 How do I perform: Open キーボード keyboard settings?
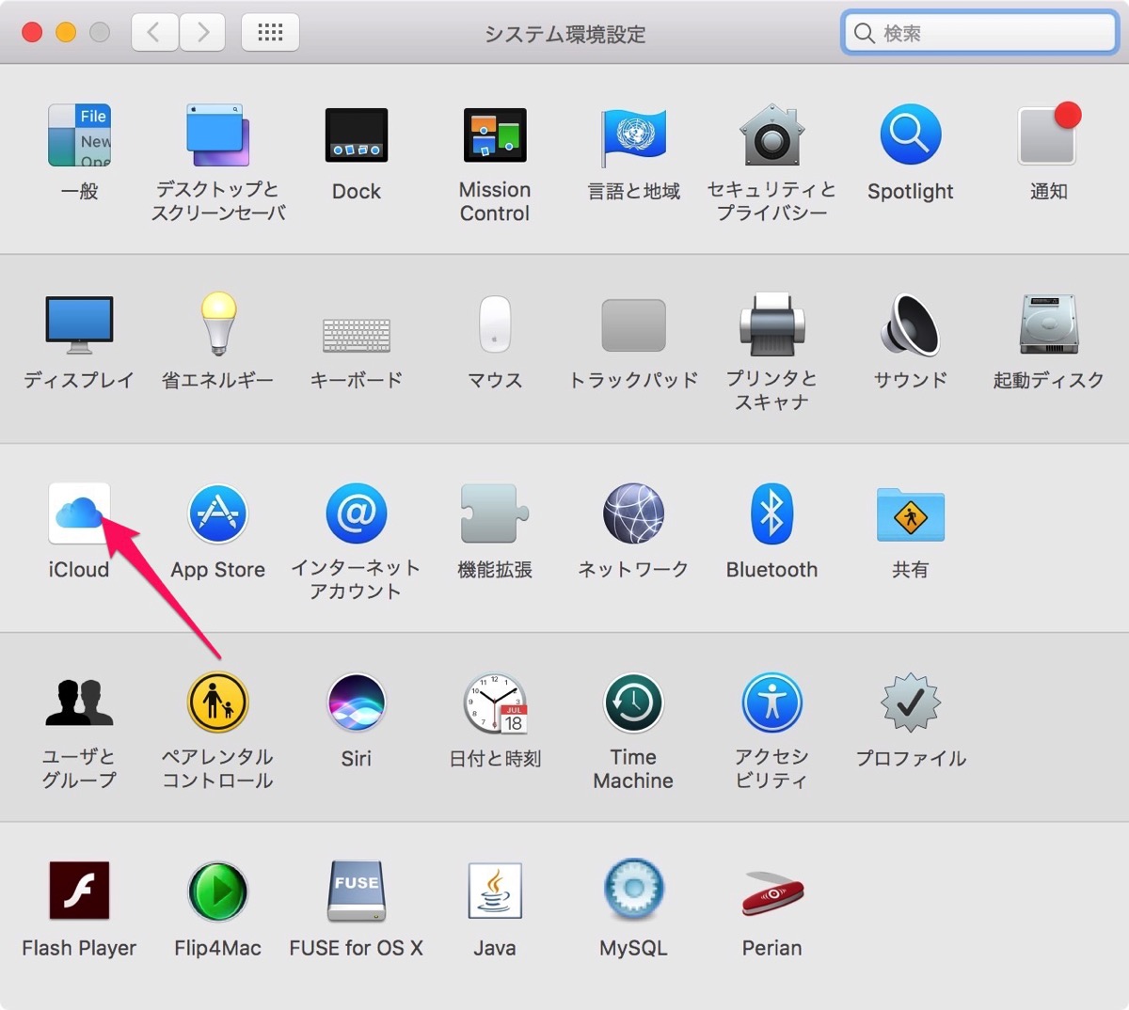pyautogui.click(x=357, y=335)
